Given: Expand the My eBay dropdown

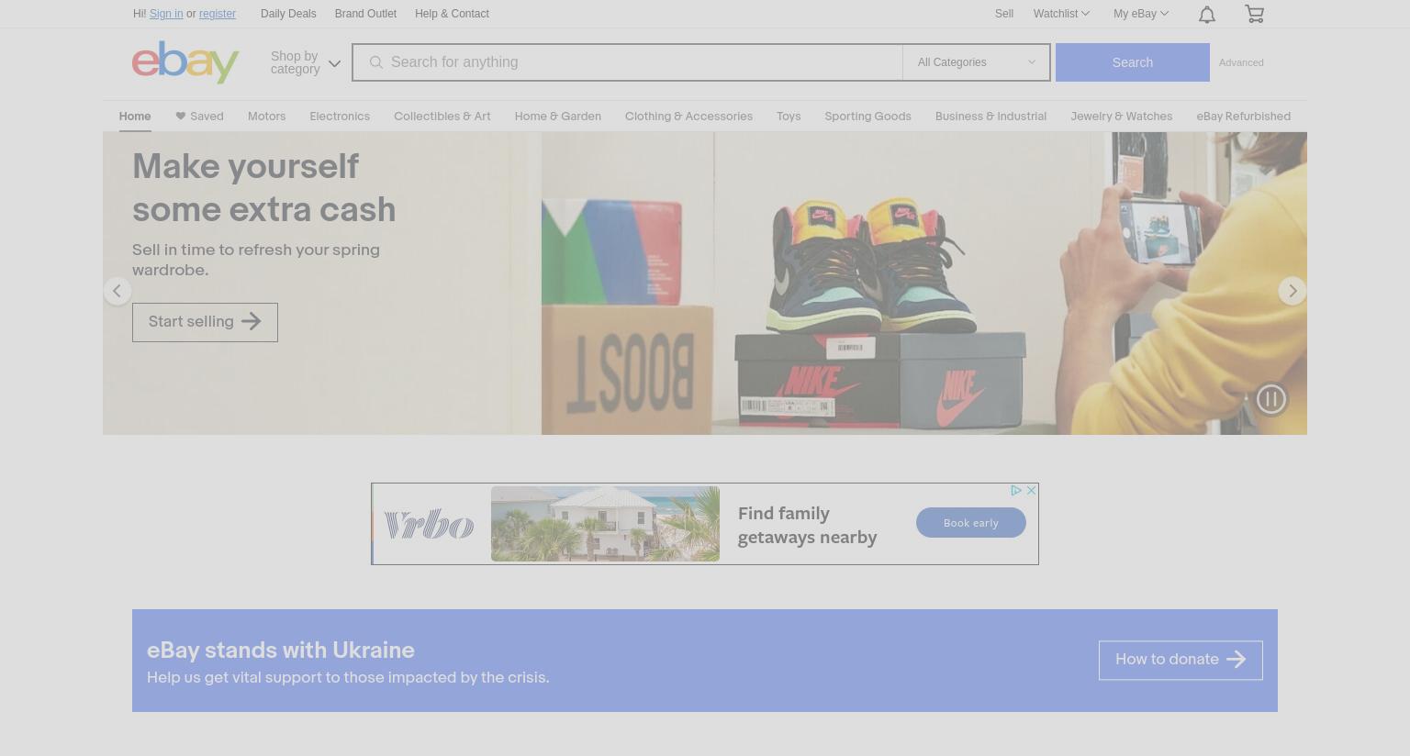Looking at the screenshot, I should [x=1141, y=14].
